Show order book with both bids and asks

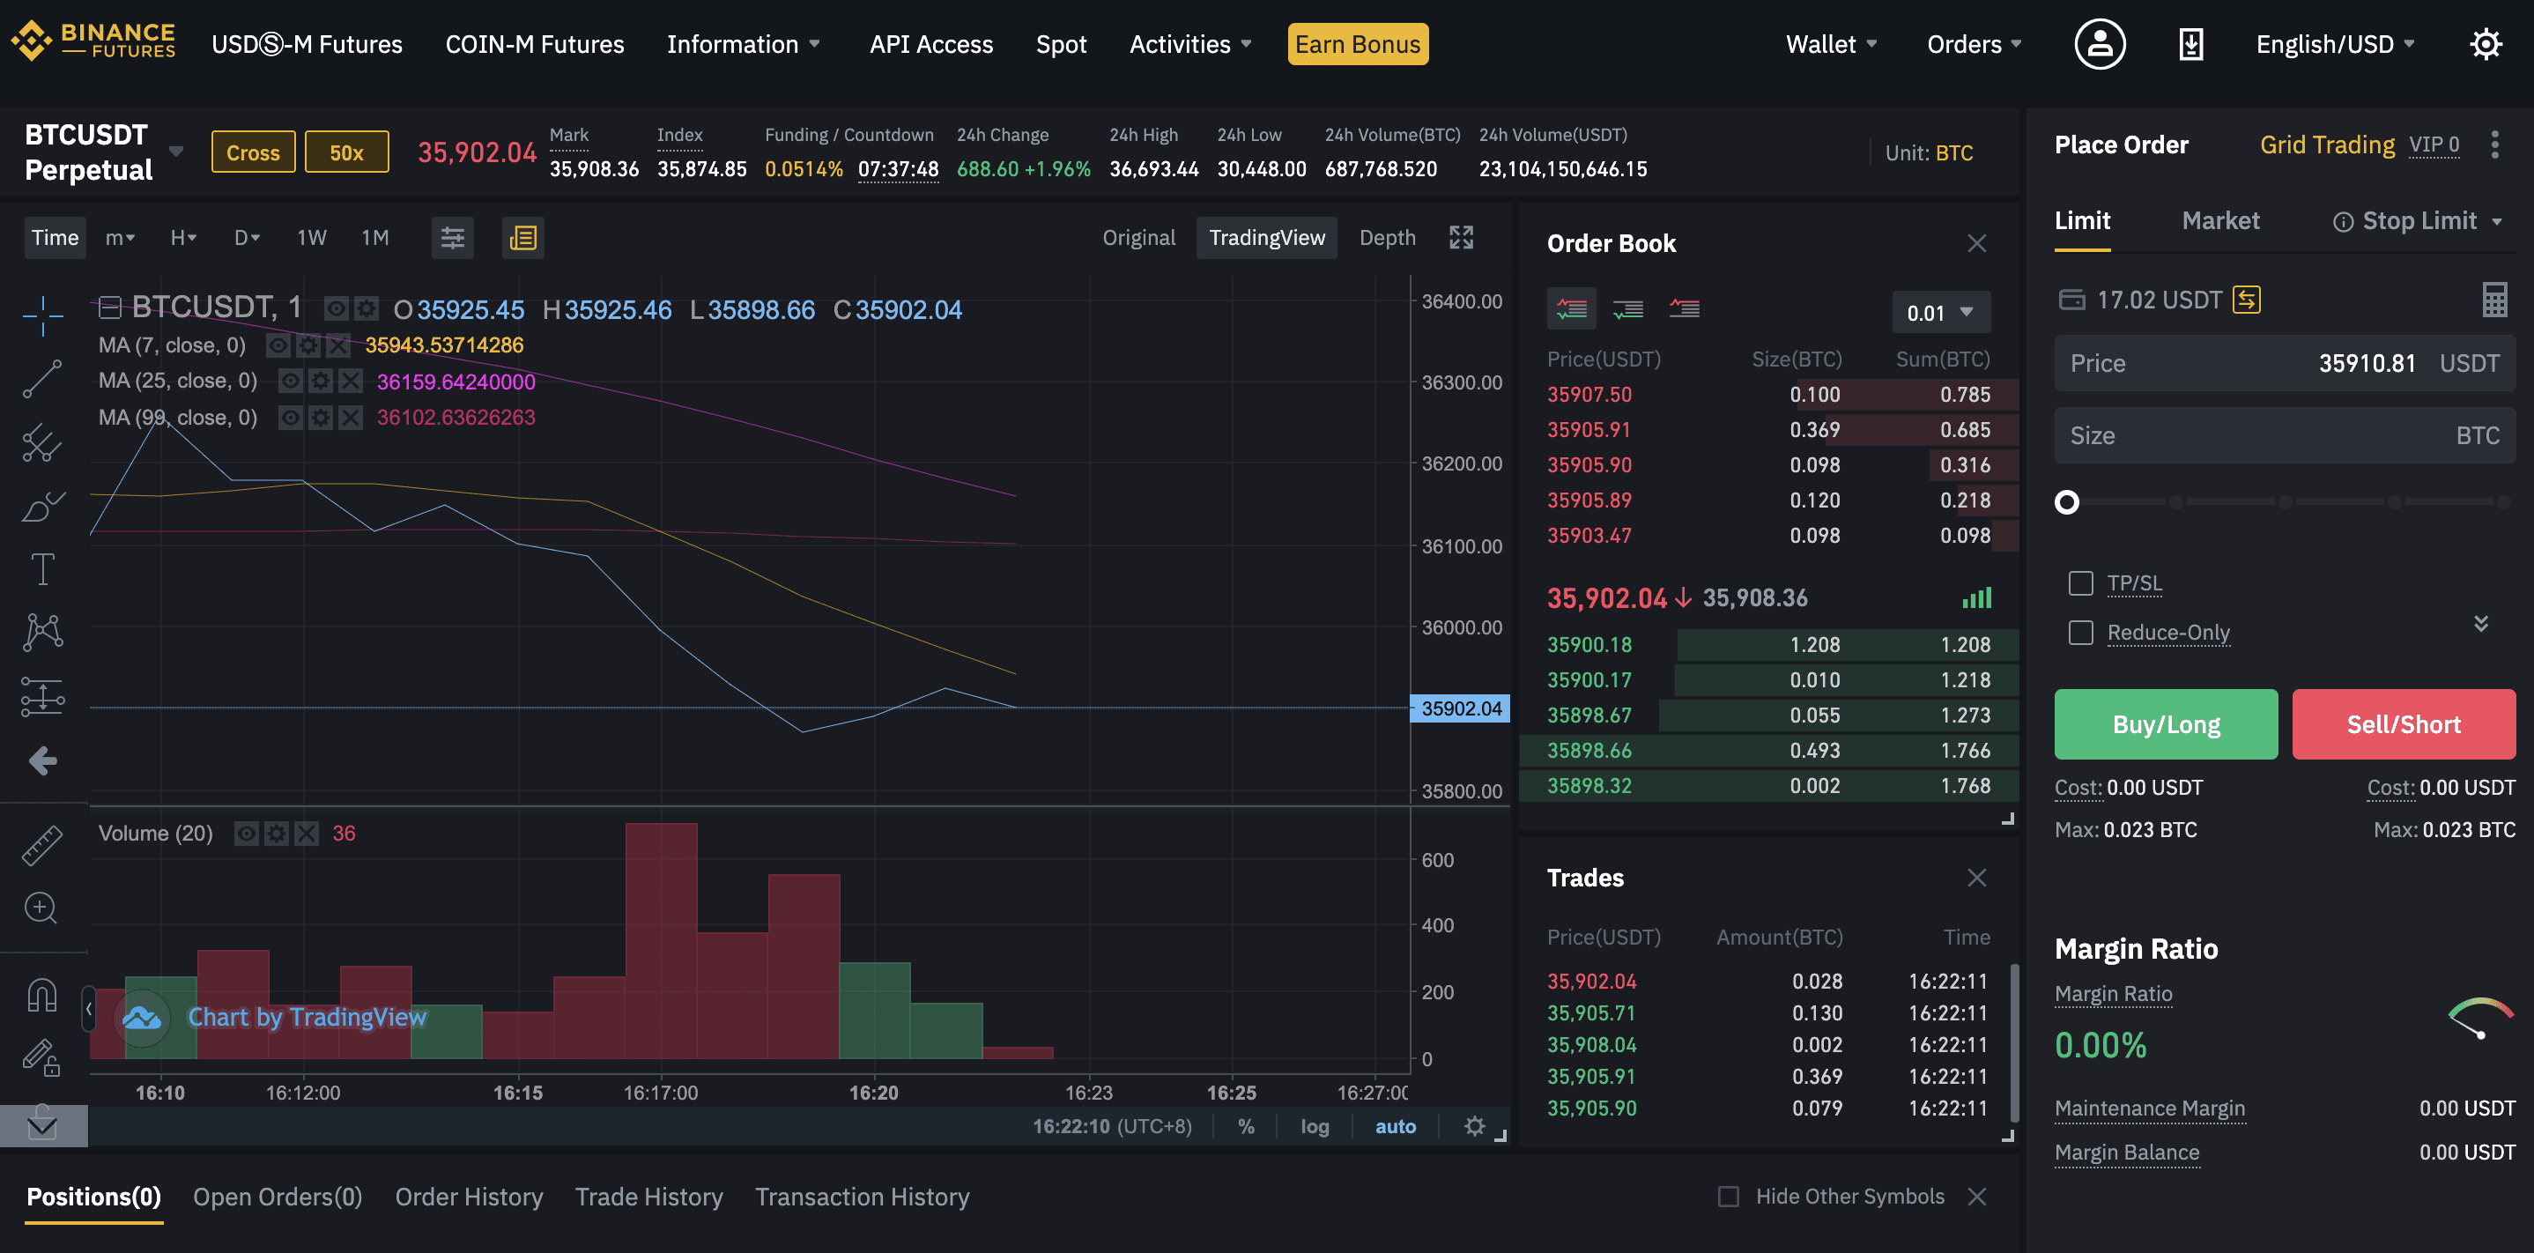(1572, 308)
